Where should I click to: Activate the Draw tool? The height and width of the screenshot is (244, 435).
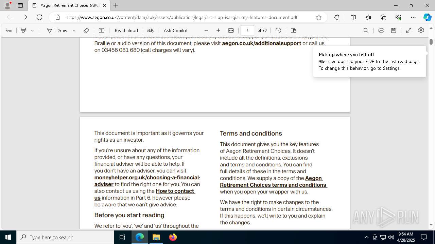pos(57,30)
